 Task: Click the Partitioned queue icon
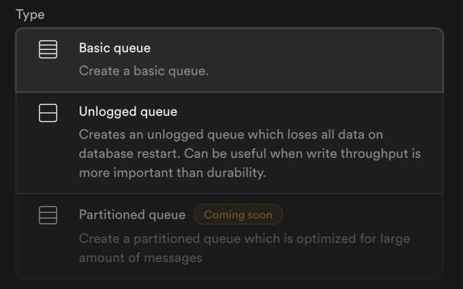tap(48, 216)
